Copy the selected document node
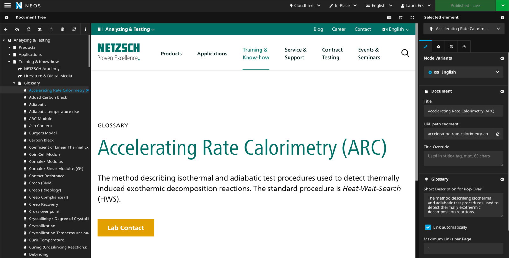Screen dimensions: 509x258 pos(29,29)
